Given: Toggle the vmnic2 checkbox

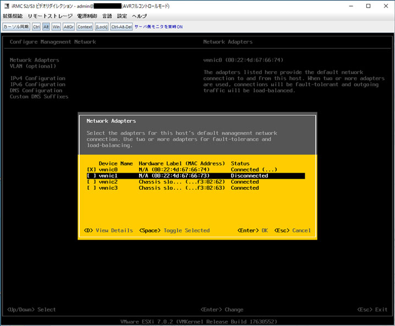Looking at the screenshot, I should (x=91, y=182).
